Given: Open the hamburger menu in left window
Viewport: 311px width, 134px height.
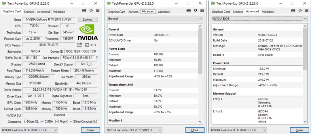Looking at the screenshot, I should 98,11.
